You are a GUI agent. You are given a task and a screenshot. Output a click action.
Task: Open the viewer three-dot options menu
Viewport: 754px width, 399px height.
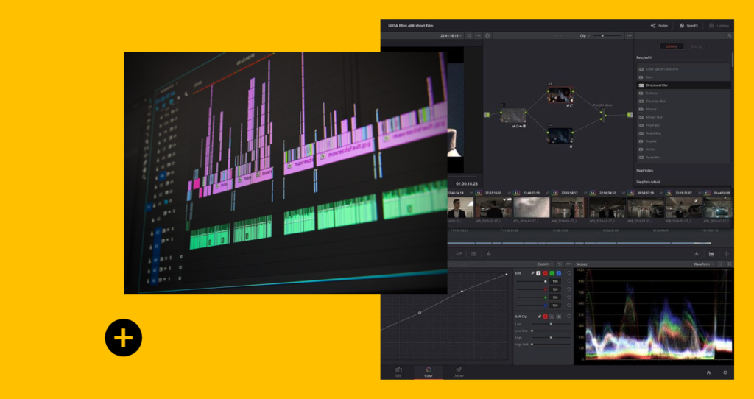point(478,35)
